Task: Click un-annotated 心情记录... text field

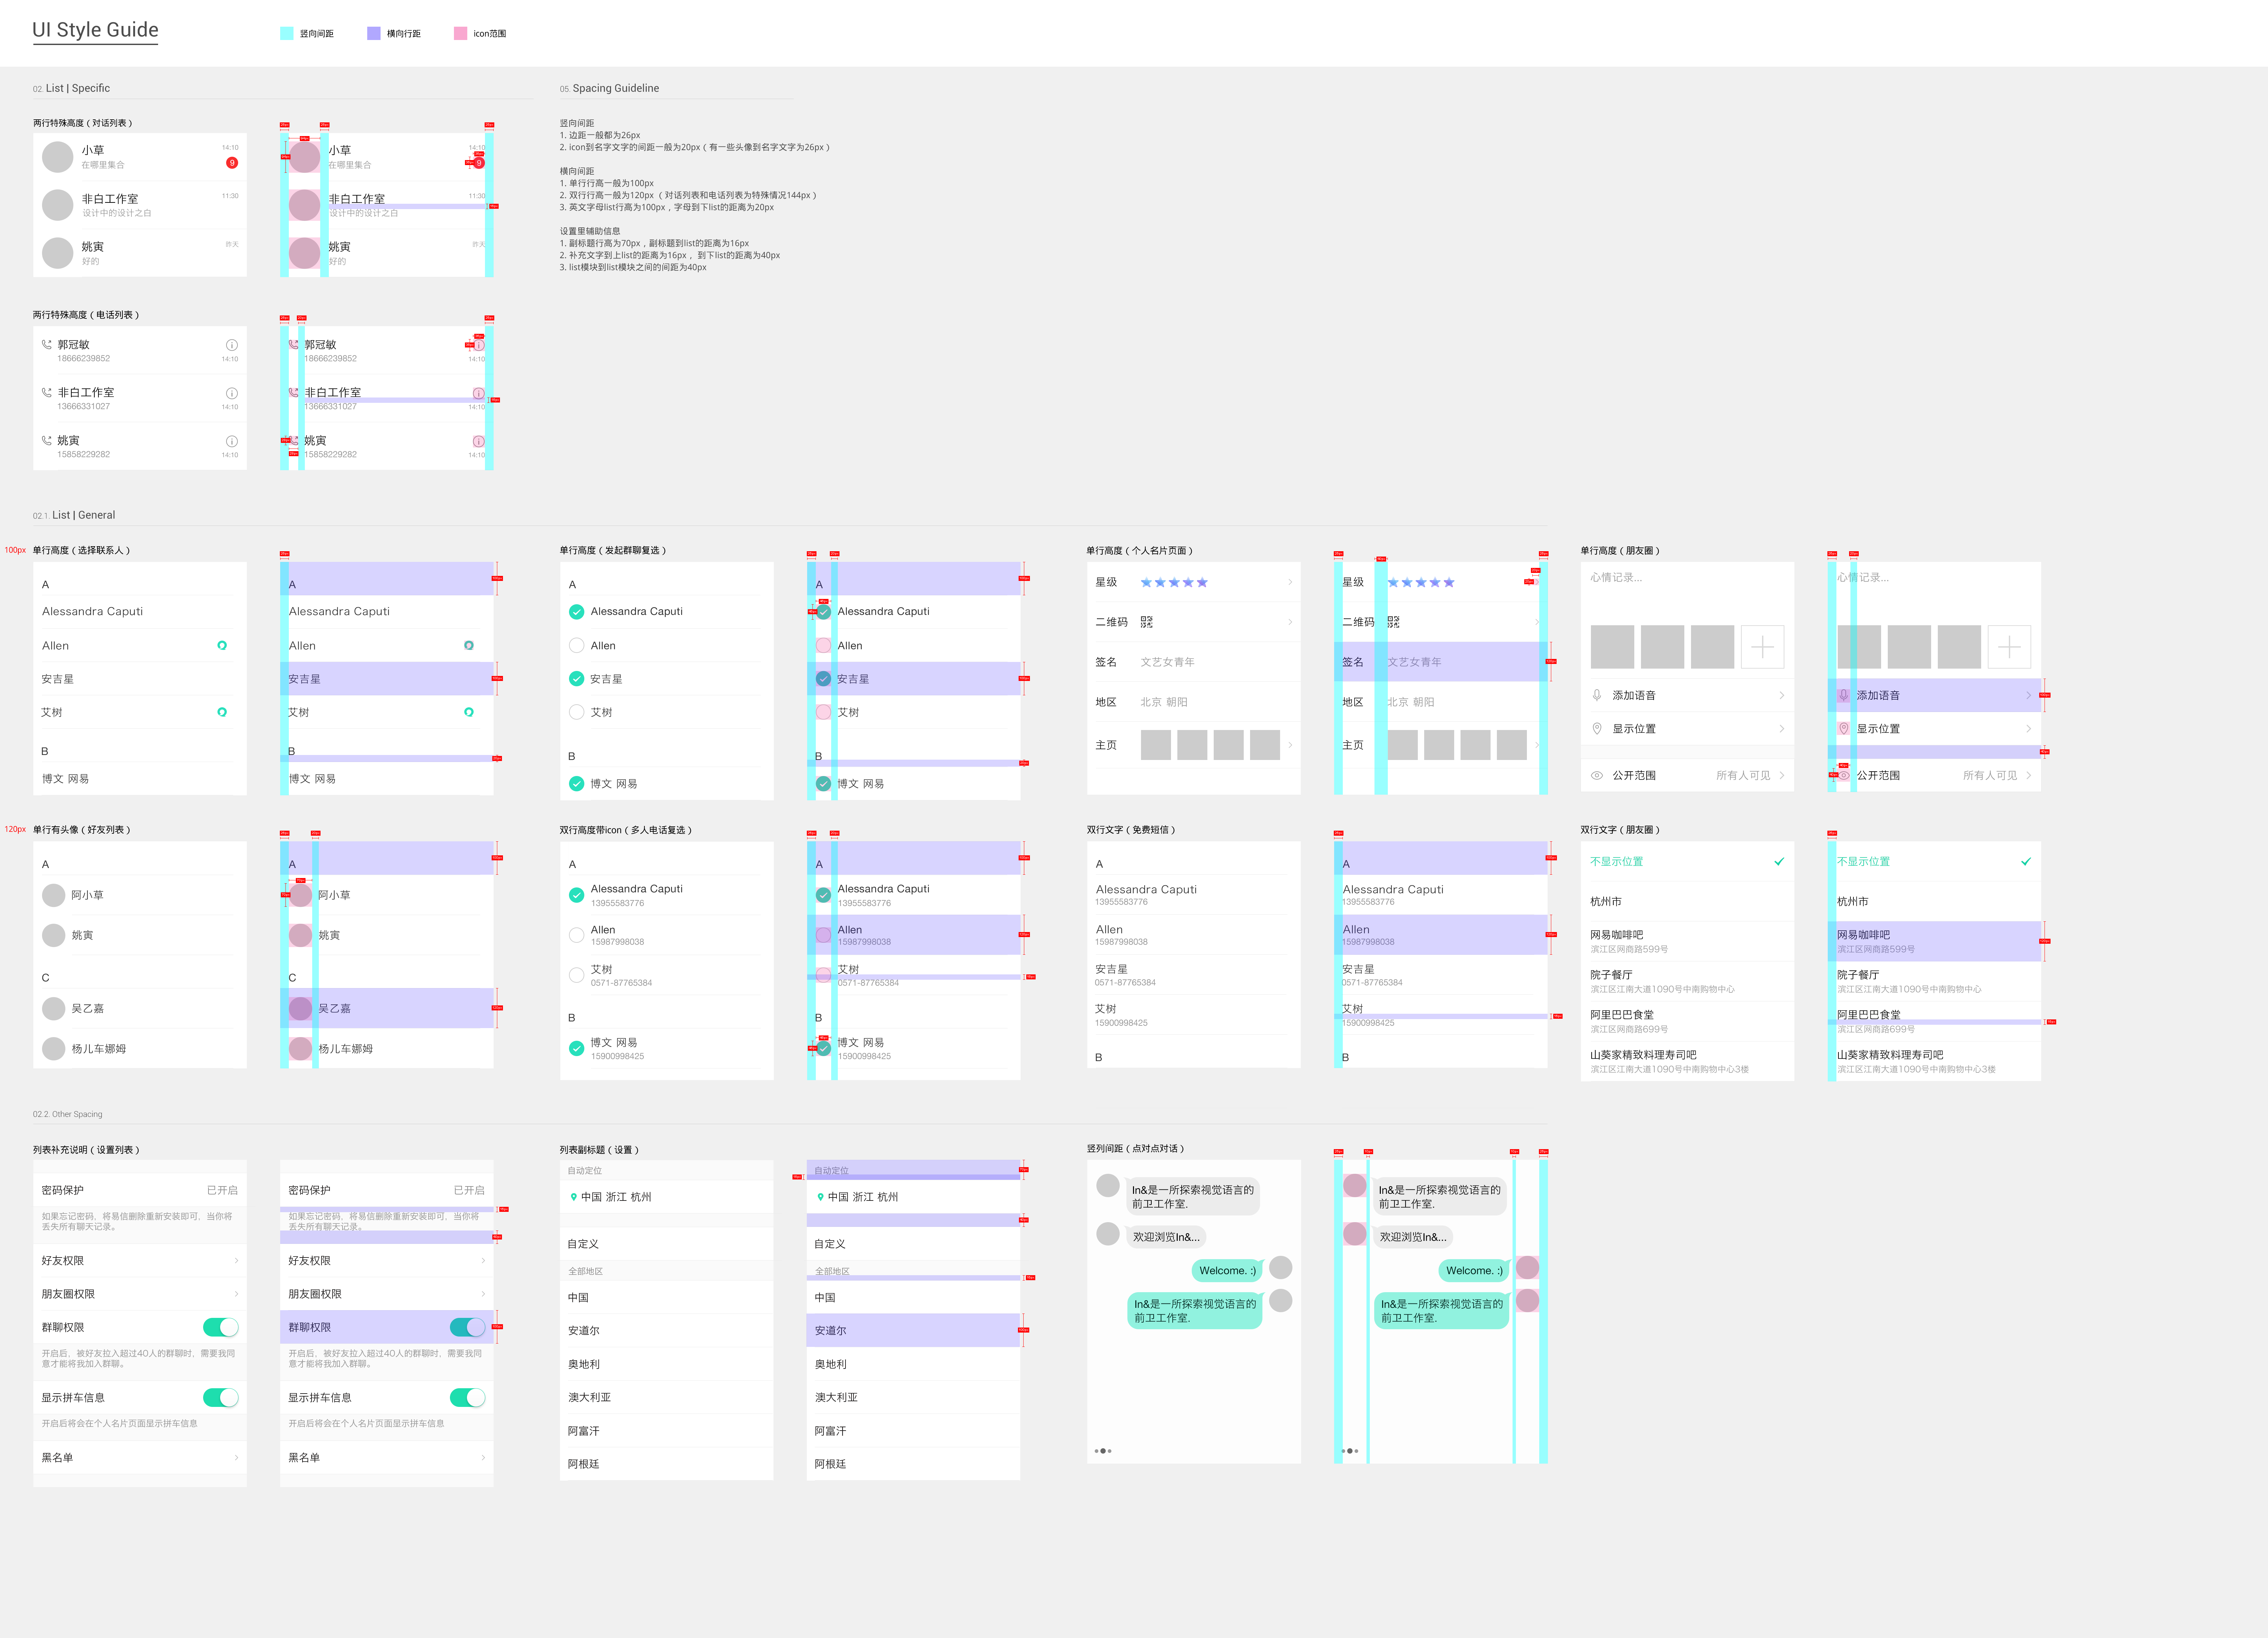Action: 1616,577
